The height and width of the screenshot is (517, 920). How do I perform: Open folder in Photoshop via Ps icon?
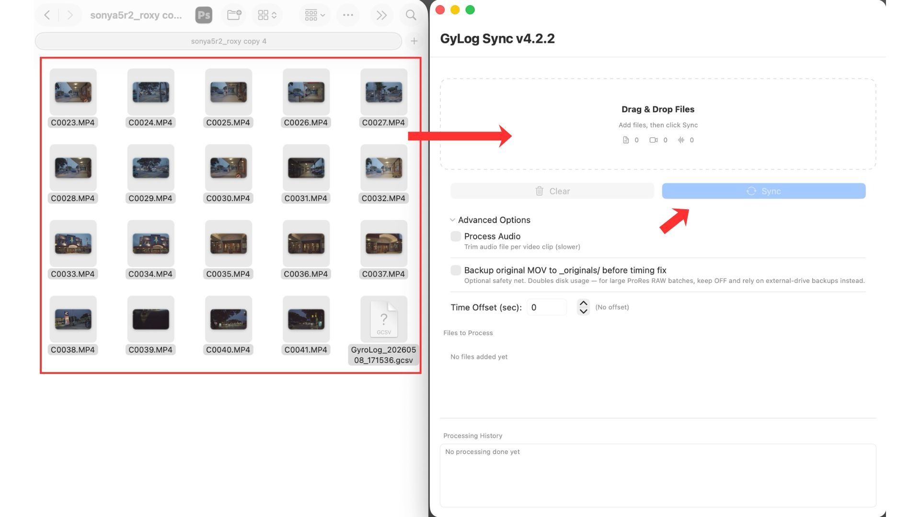(204, 15)
